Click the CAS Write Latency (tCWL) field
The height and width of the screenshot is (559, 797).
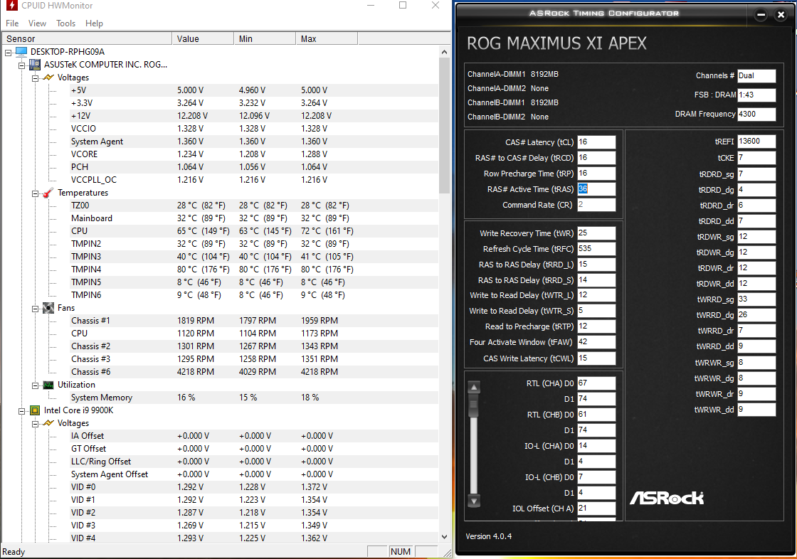click(596, 358)
